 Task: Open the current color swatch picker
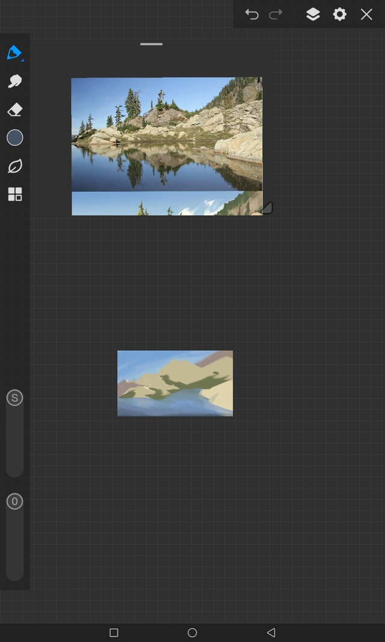click(14, 138)
